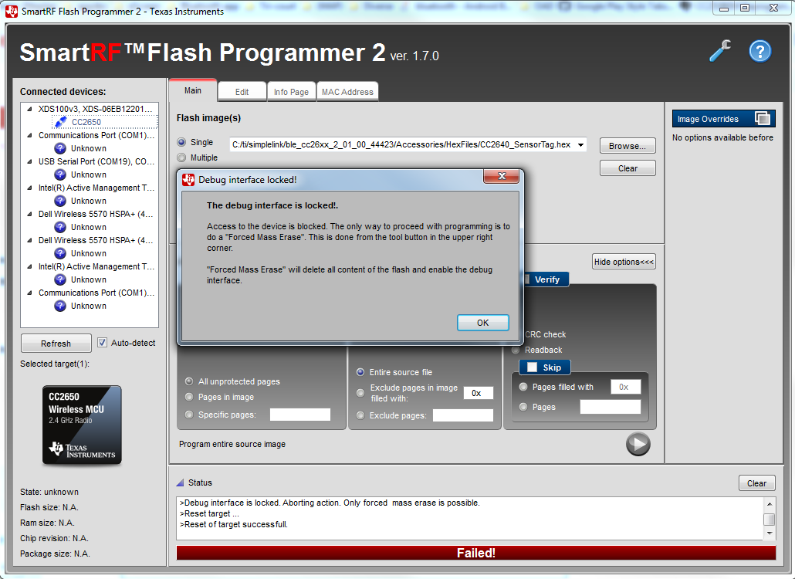The width and height of the screenshot is (795, 579).
Task: Clear the flash image selection
Action: click(x=628, y=168)
